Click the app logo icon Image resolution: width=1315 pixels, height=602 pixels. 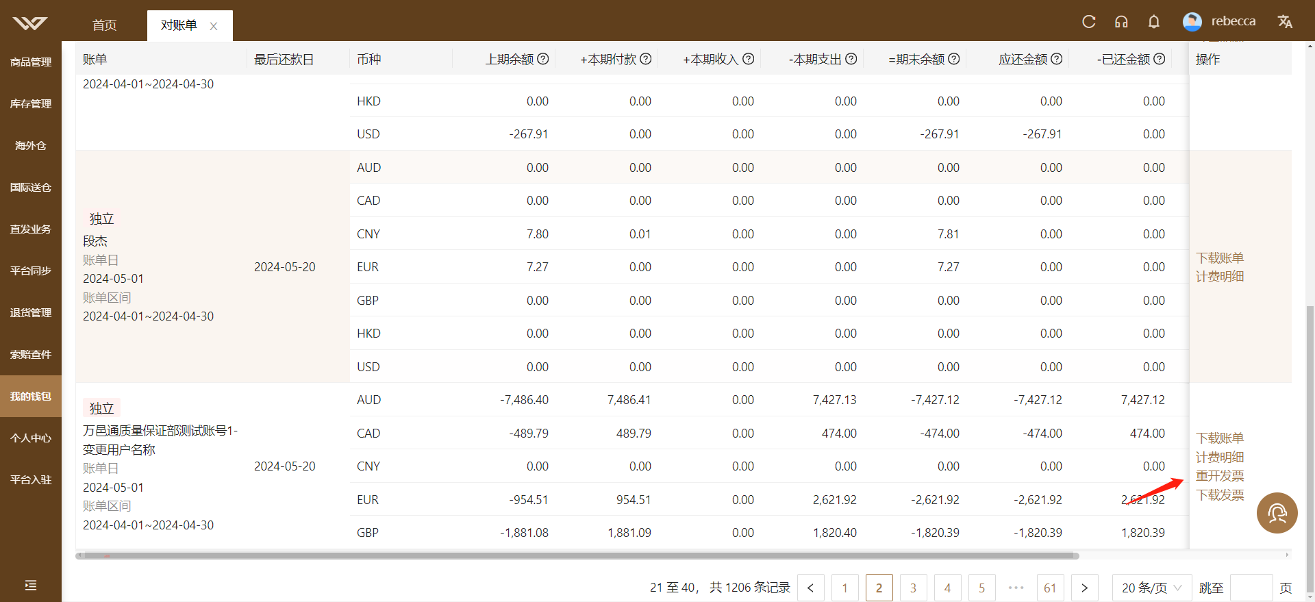[x=30, y=24]
